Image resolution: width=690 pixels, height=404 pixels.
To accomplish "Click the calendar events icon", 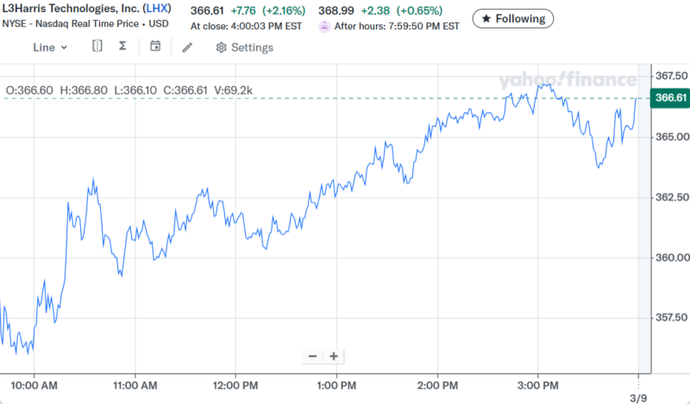I will tap(155, 47).
